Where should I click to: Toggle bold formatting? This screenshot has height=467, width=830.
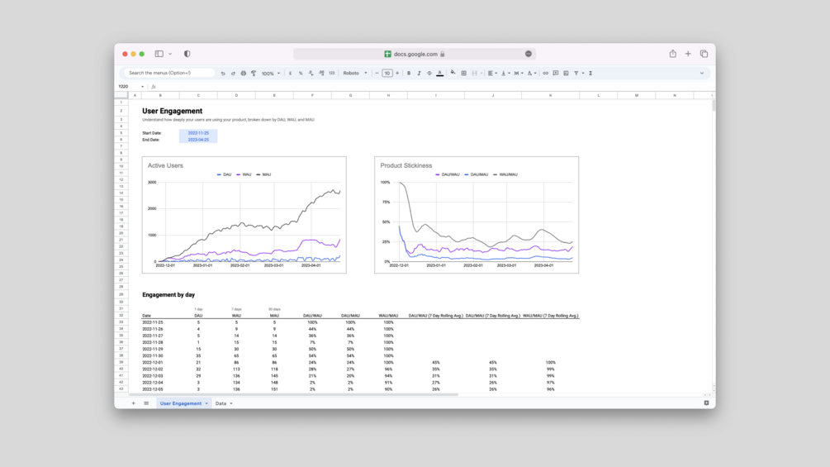point(409,73)
